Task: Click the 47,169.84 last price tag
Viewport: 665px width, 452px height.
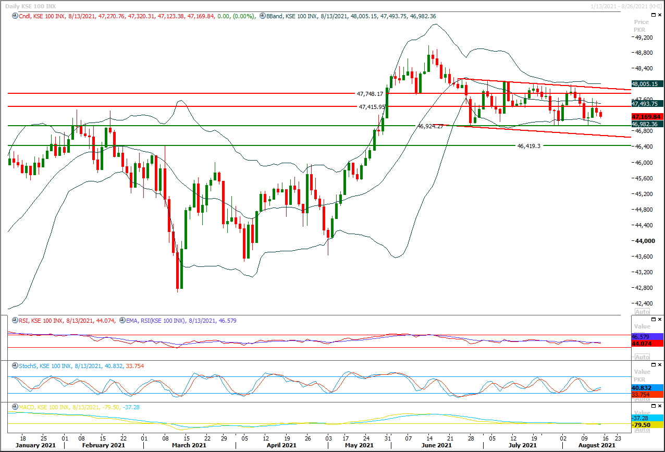Action: pyautogui.click(x=646, y=117)
